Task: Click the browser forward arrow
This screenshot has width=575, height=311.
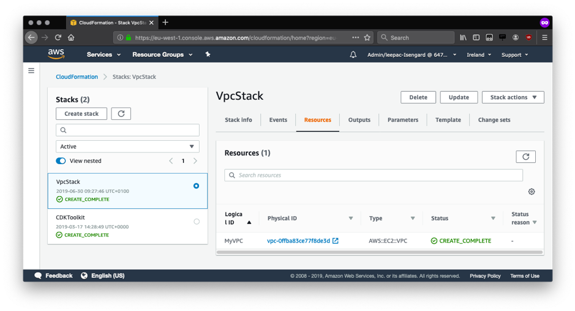Action: 45,37
